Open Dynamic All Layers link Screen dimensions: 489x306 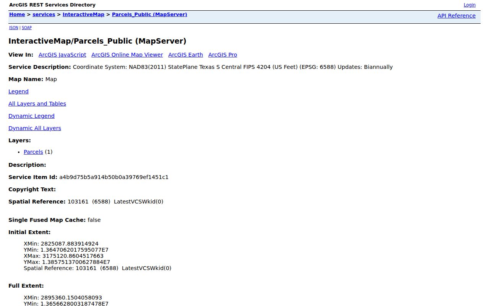[x=35, y=128]
